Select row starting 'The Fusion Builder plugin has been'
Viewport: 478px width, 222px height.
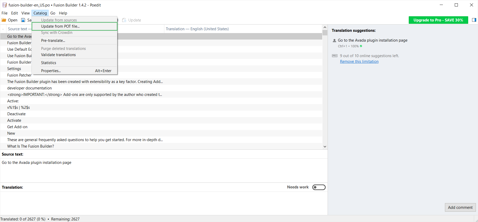point(161,82)
